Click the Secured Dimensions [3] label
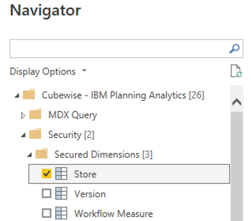The height and width of the screenshot is (221, 251). pos(103,154)
